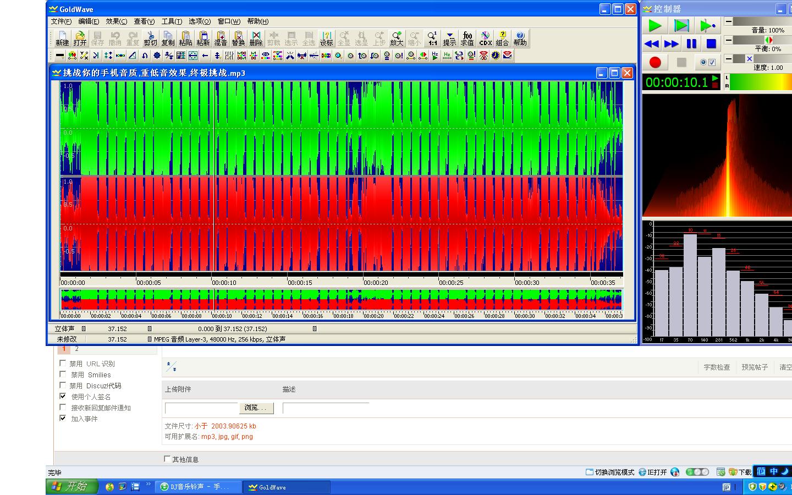Viewport: 792px width, 495px height.
Task: Click the 音量 volume slider track
Action: tap(762, 21)
